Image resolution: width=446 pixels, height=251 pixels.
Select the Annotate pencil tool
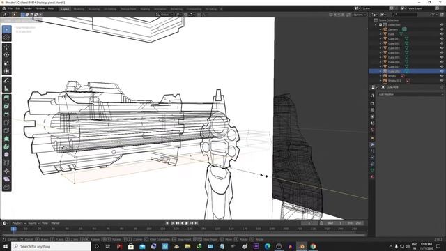(x=6, y=81)
